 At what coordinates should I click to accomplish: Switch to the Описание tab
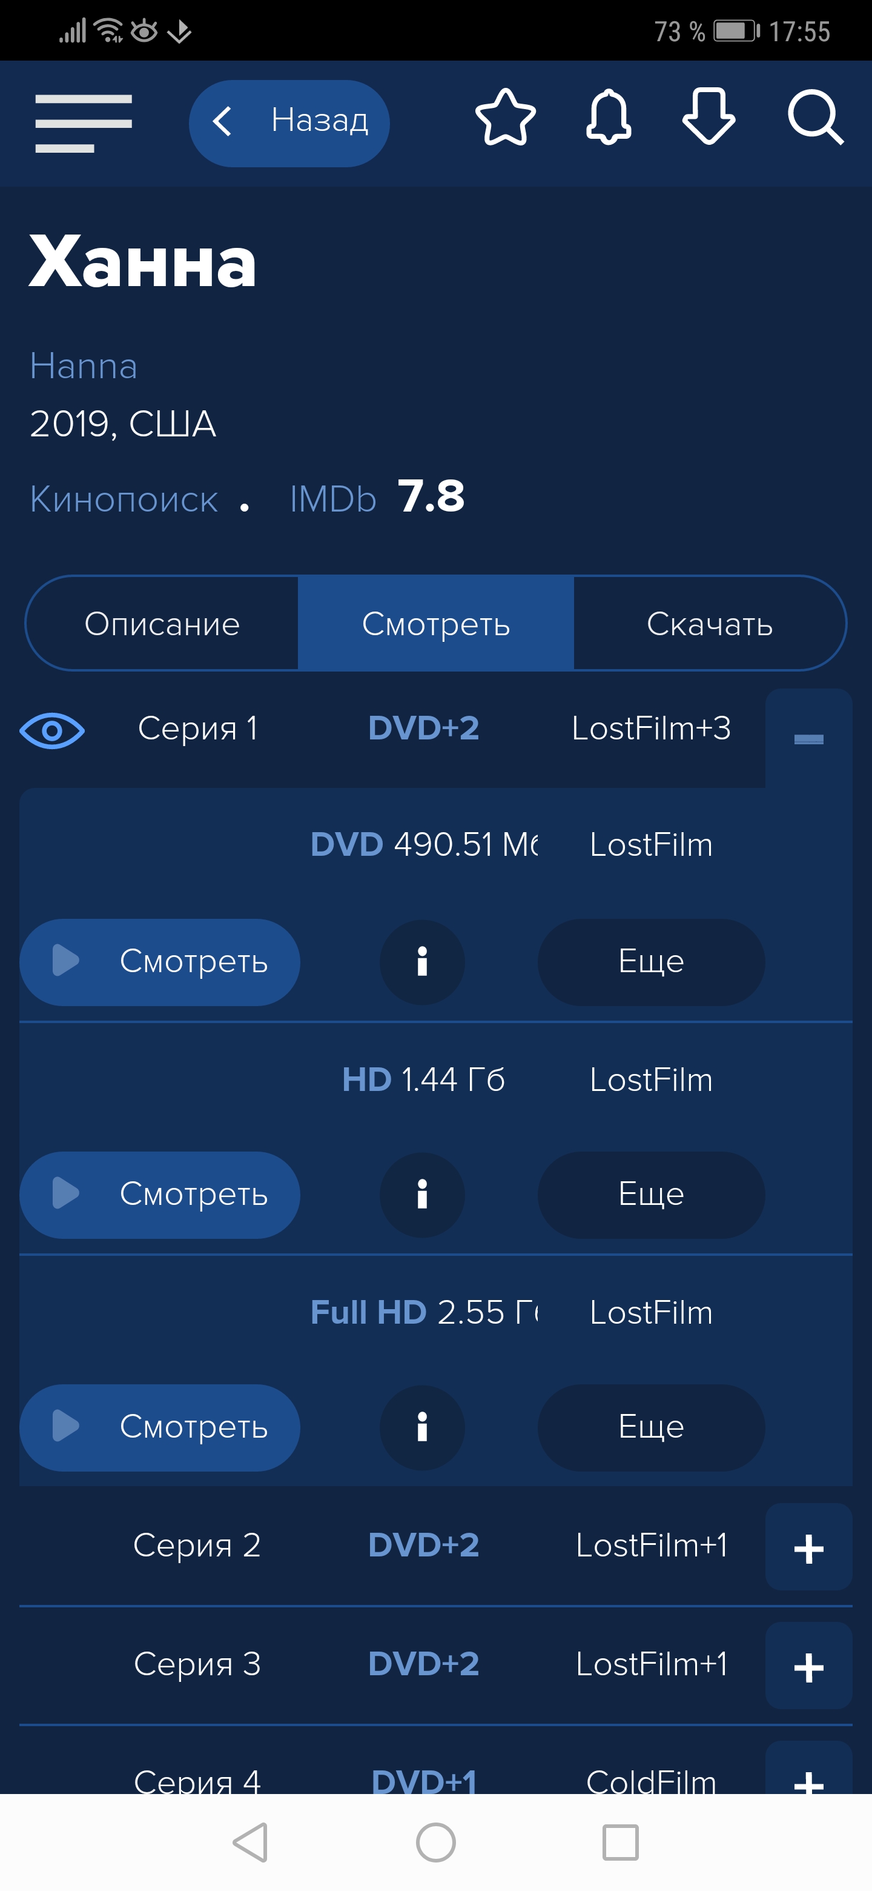point(162,624)
